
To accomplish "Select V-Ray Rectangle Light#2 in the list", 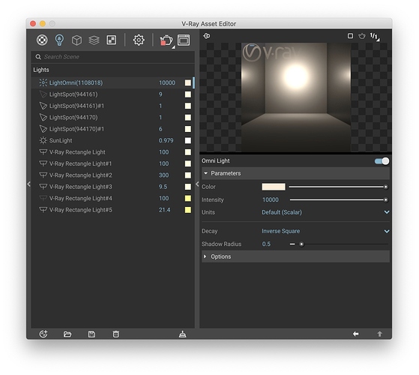I will (x=112, y=175).
